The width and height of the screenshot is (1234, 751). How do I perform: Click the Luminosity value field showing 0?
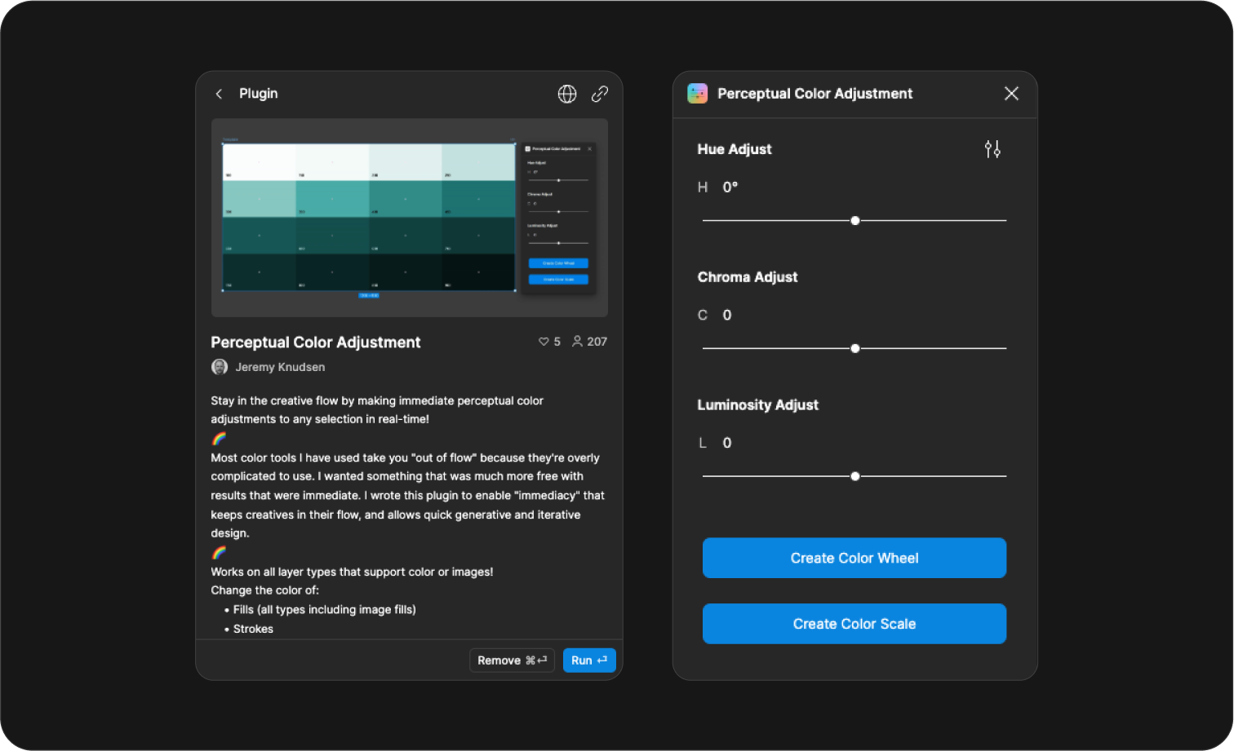[x=727, y=444]
